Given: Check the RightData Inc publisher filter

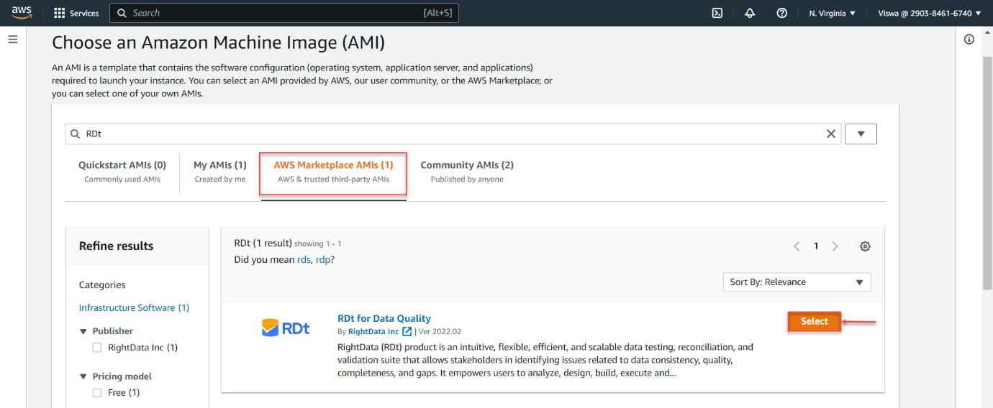Looking at the screenshot, I should point(97,348).
